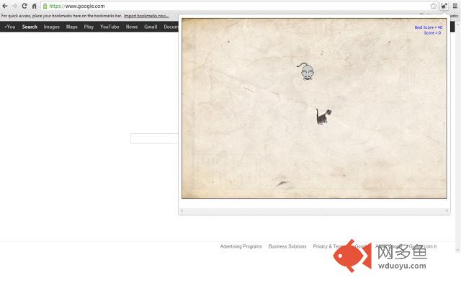Open News in the Google bar

tap(131, 27)
